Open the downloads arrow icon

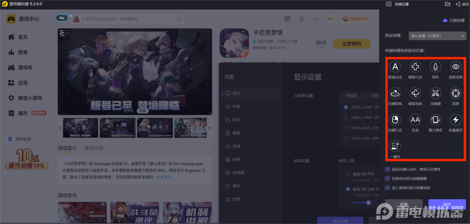(302, 19)
